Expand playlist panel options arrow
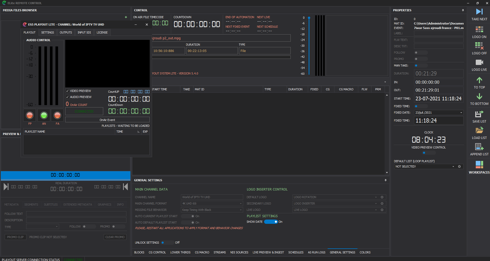The image size is (490, 261). click(x=385, y=82)
